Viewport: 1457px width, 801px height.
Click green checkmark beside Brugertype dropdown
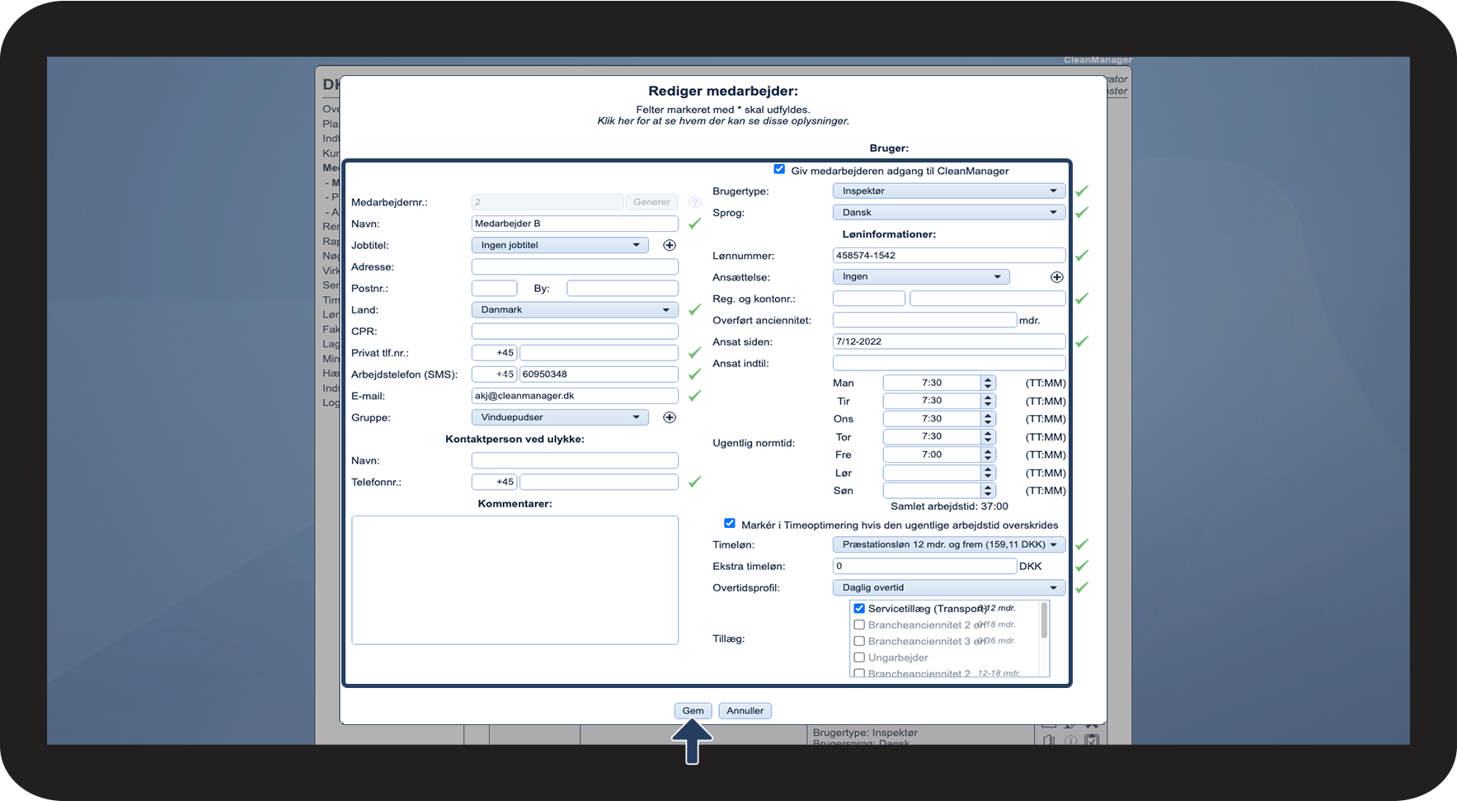tap(1082, 191)
